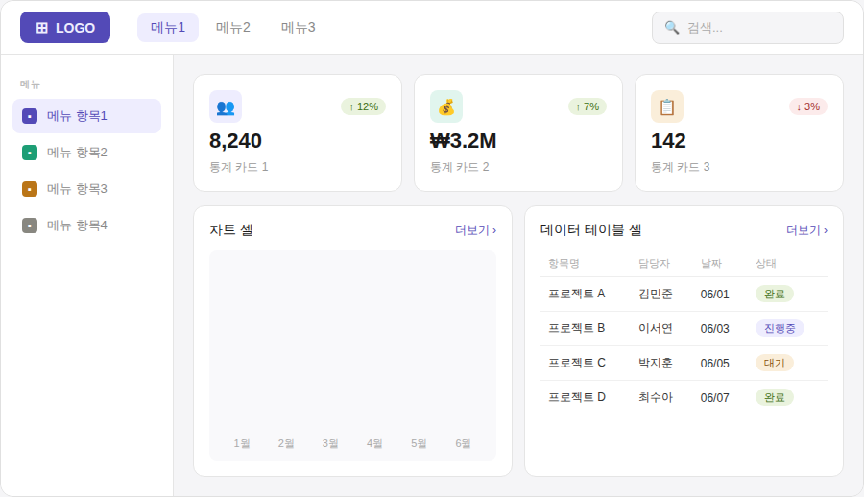Click the 통계 카드 3 label
The height and width of the screenshot is (497, 864).
pyautogui.click(x=681, y=167)
